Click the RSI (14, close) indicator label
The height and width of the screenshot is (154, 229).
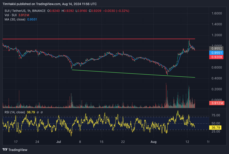tap(14, 112)
